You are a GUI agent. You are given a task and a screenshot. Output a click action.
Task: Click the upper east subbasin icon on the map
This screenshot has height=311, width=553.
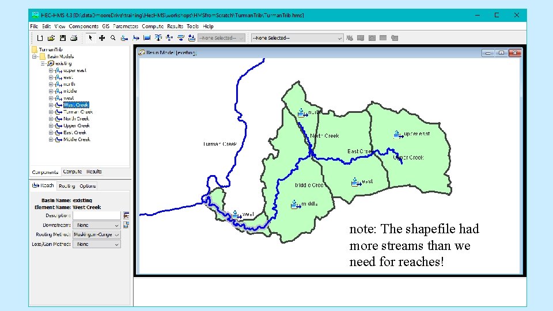[x=398, y=134]
